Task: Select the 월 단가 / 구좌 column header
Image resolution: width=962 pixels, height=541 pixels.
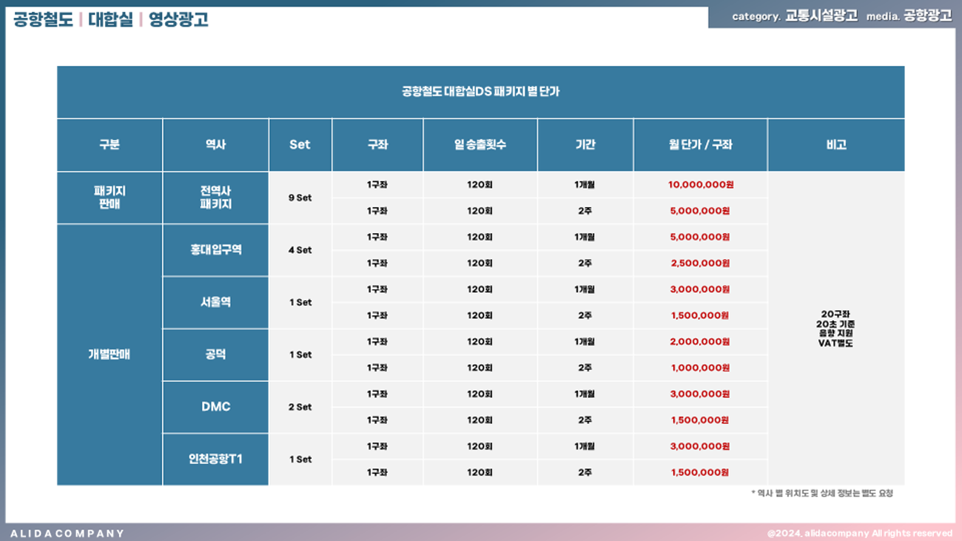Action: pyautogui.click(x=699, y=145)
